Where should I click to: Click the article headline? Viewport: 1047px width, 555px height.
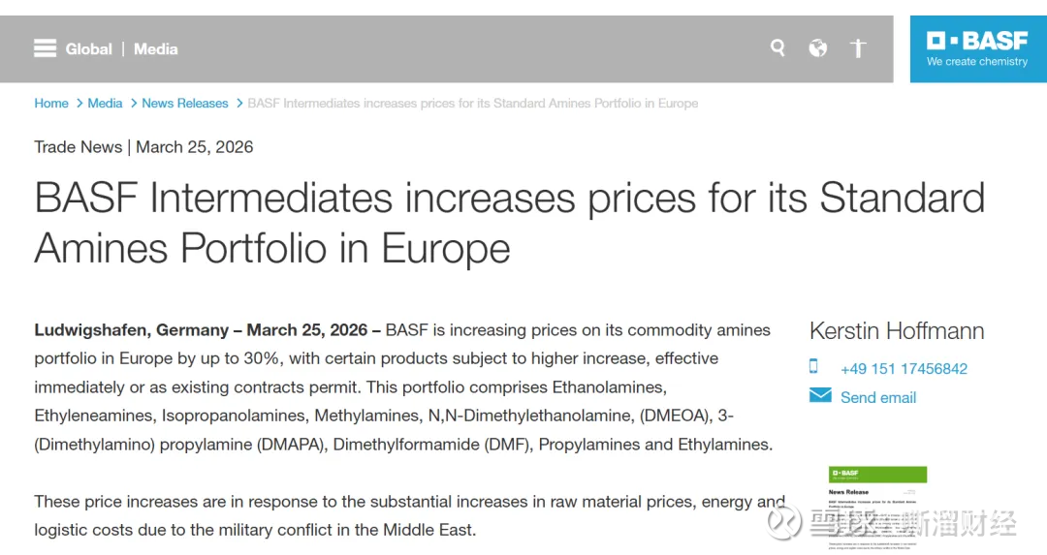(x=509, y=223)
